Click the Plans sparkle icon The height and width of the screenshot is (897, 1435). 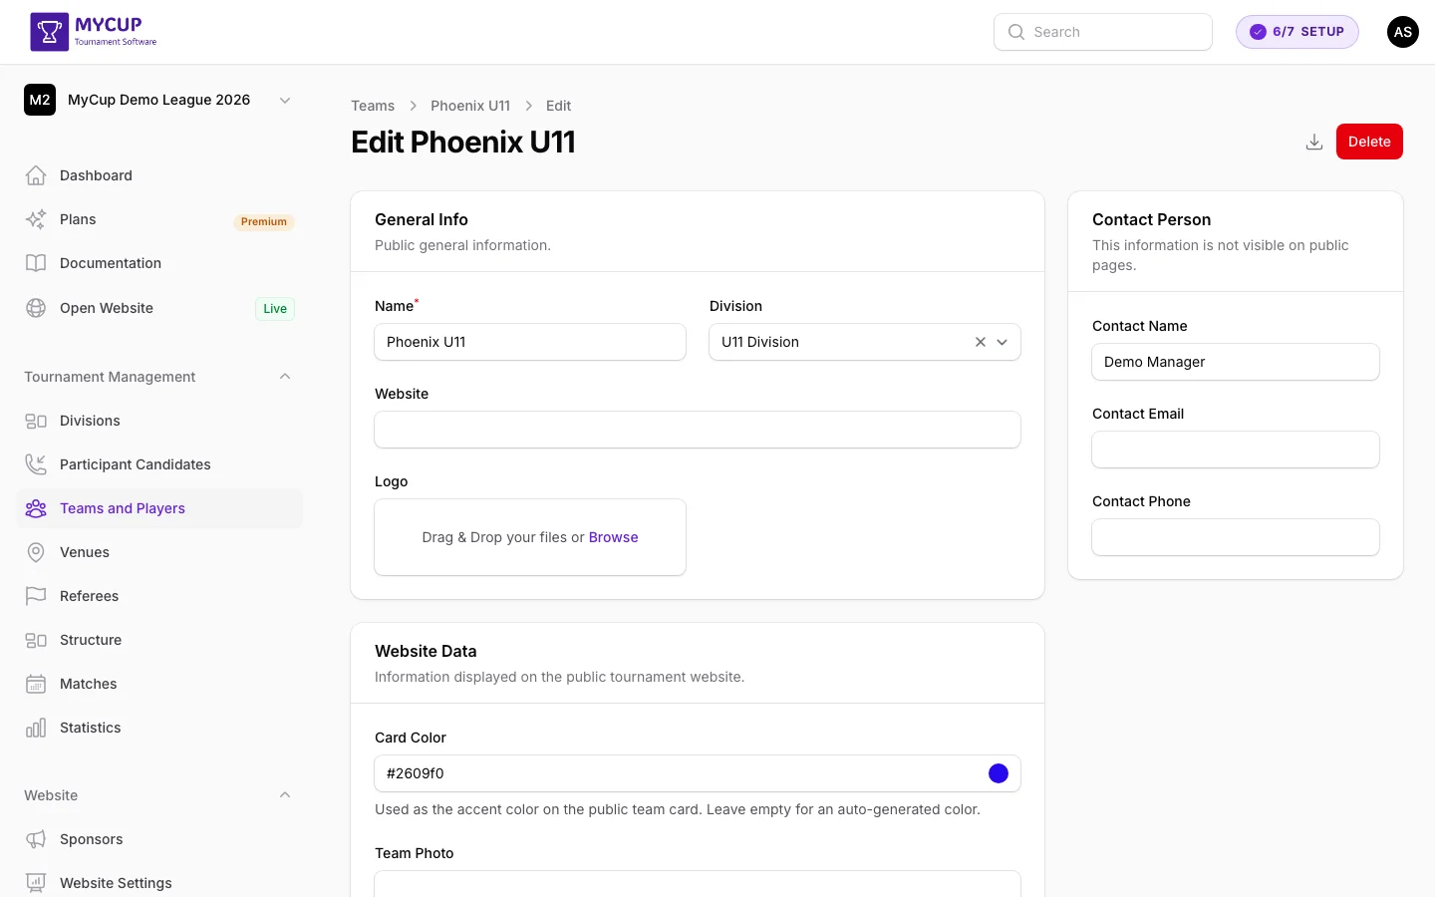[x=36, y=219]
